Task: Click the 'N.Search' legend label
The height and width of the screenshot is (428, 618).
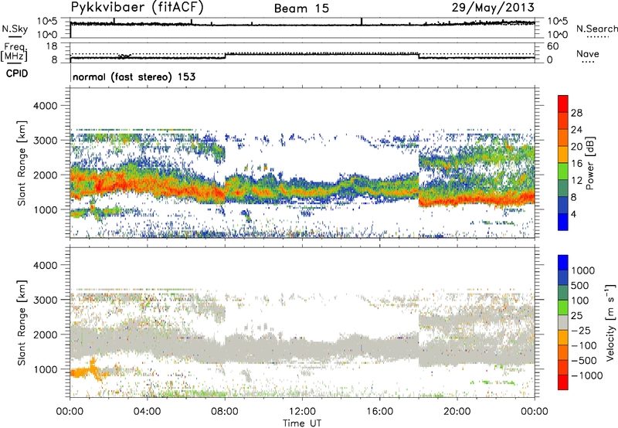Action: (x=596, y=29)
